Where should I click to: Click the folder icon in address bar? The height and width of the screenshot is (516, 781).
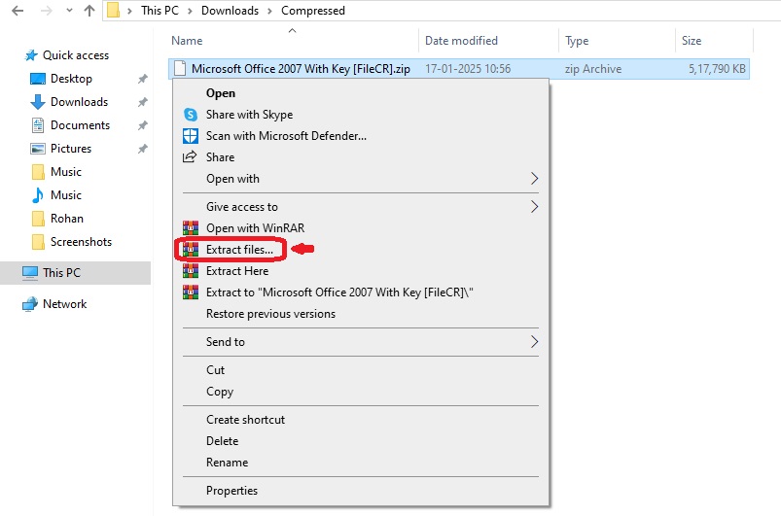(114, 11)
